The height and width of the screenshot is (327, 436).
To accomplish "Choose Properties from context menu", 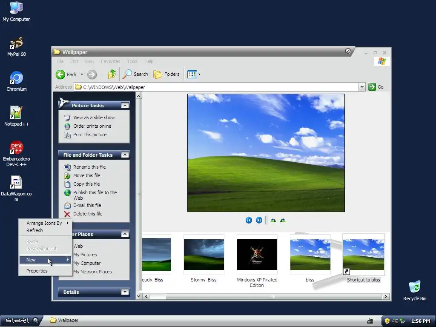I will pos(45,271).
